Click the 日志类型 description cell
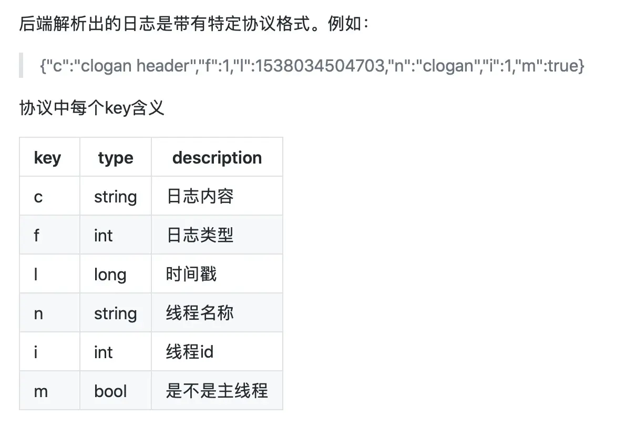Screen dimensions: 636x426 pos(217,235)
